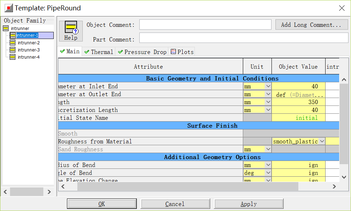Switch to the Thermal tab
Screen dimensions: 351x211
tap(98, 52)
